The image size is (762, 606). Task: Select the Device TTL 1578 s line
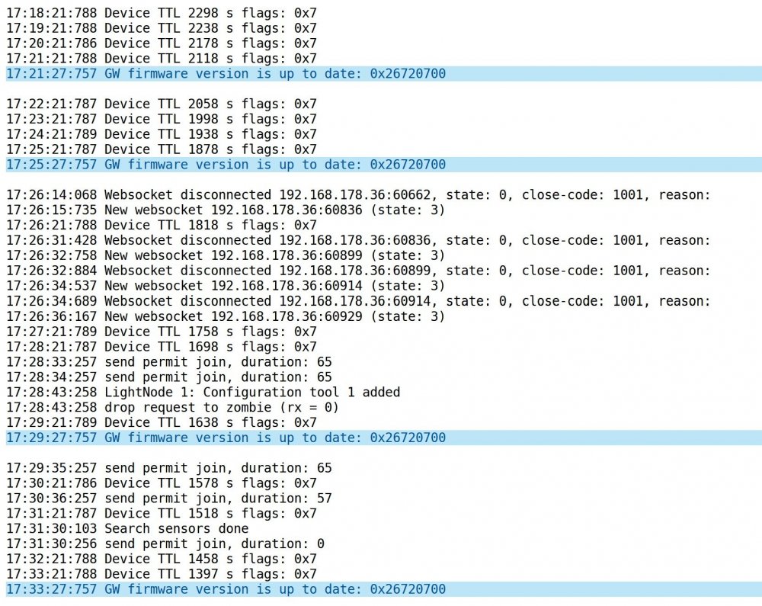(162, 483)
